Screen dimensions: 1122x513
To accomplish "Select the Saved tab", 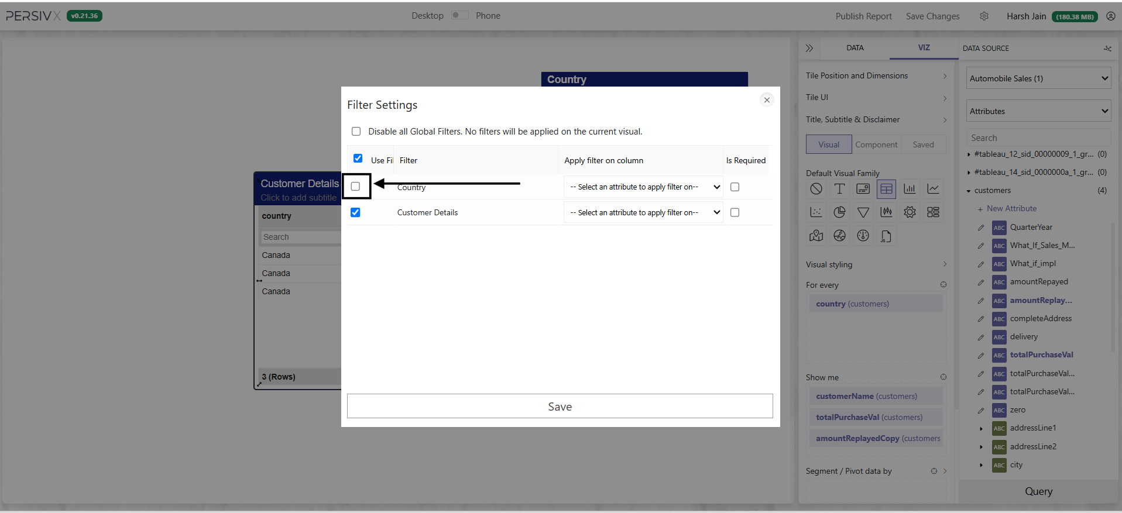I will [x=923, y=144].
